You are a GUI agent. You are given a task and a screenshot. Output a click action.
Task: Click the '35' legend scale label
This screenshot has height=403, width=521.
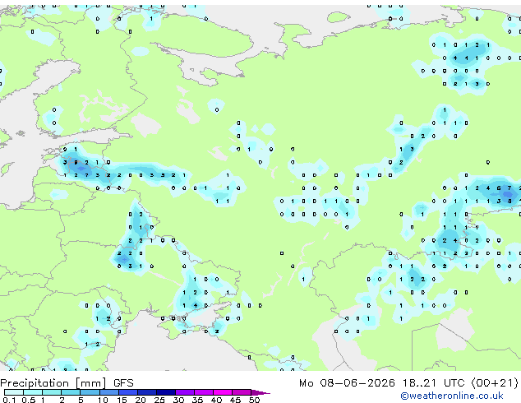pyautogui.click(x=197, y=400)
